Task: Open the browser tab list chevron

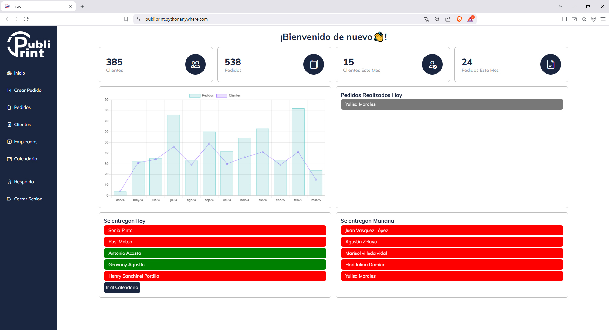Action: [x=560, y=6]
